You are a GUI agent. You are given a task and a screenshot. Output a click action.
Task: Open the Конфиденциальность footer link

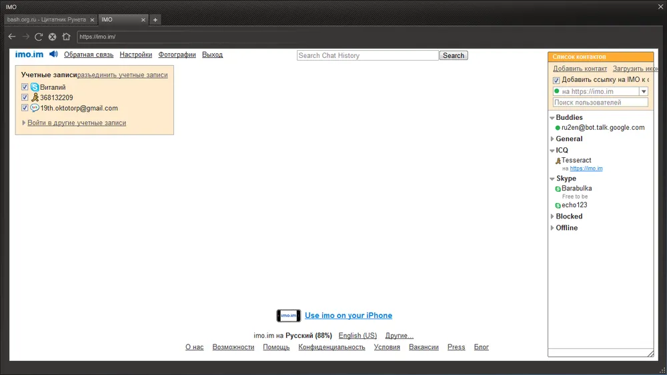331,347
